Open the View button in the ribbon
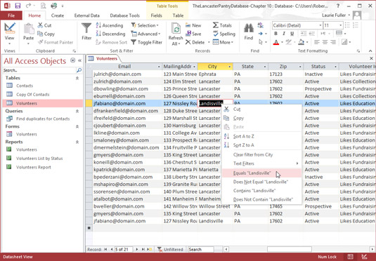Screen dimensions: 376x261 tap(9, 34)
